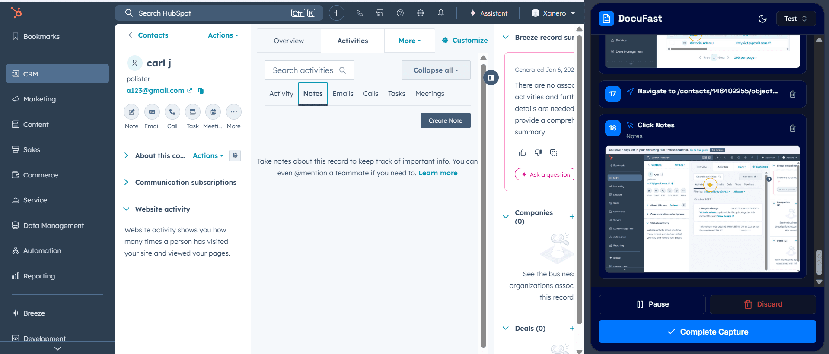The image size is (829, 354).
Task: Collapse Breeze record summary section
Action: tap(505, 37)
